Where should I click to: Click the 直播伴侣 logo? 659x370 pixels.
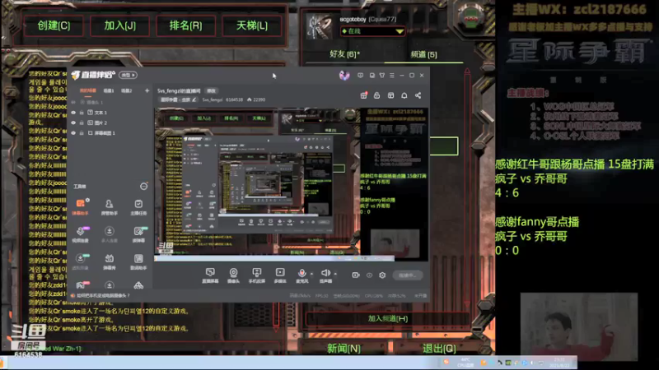click(93, 75)
